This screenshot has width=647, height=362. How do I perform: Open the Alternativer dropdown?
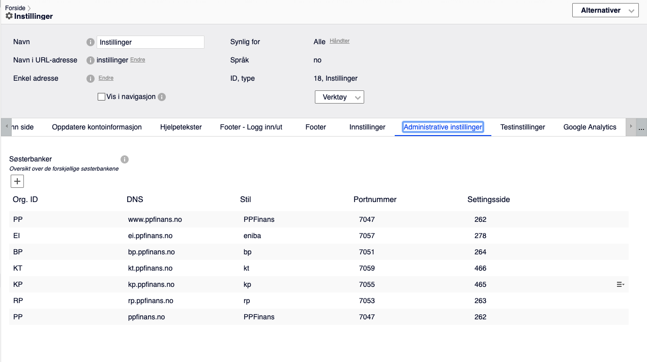coord(605,10)
